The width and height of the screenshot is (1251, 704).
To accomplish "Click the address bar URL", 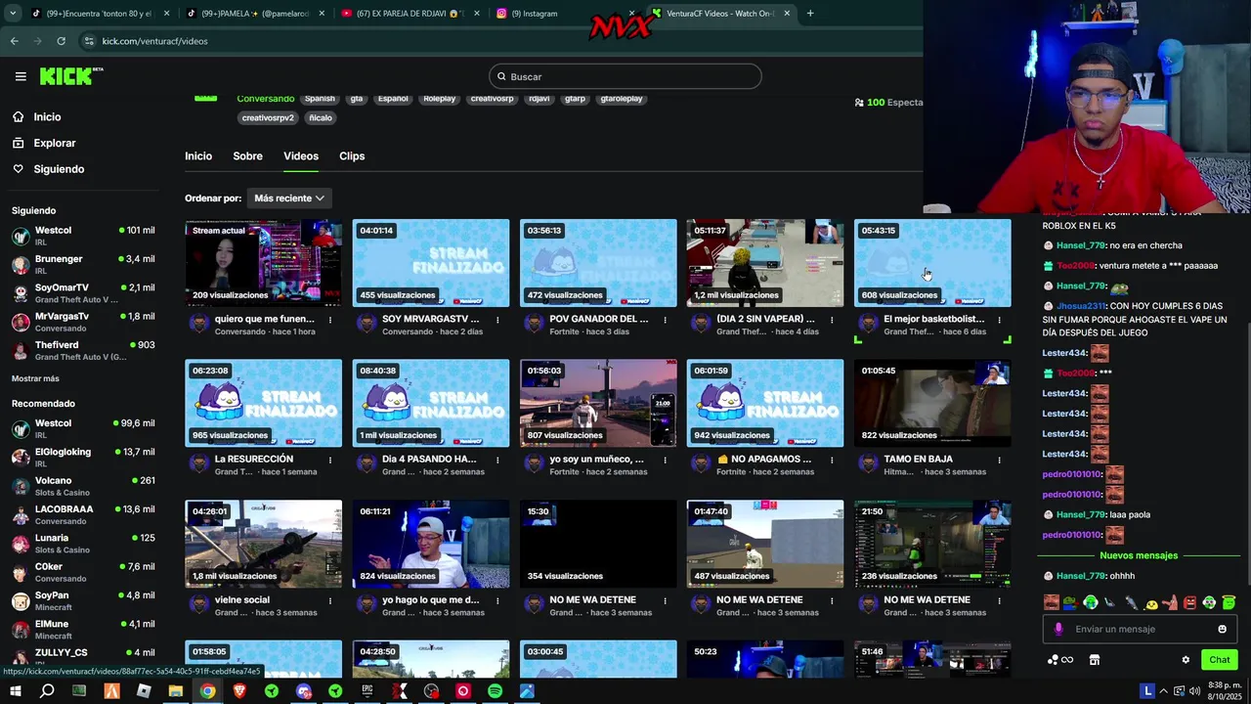I will click(x=154, y=41).
